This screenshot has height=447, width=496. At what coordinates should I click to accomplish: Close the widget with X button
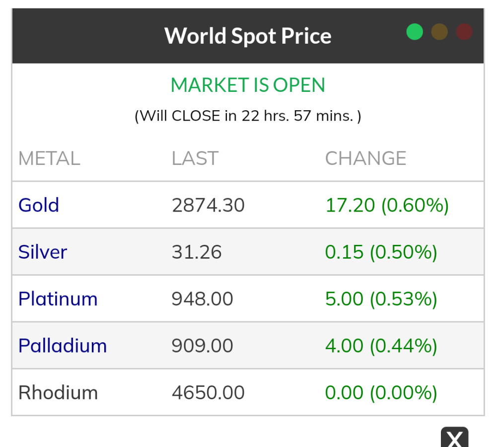(x=454, y=438)
